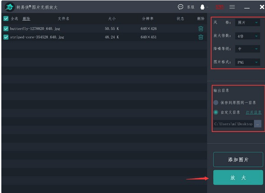Viewport: 265px width, 193px height.
Task: Click the red promotional badge icon
Action: (x=220, y=7)
